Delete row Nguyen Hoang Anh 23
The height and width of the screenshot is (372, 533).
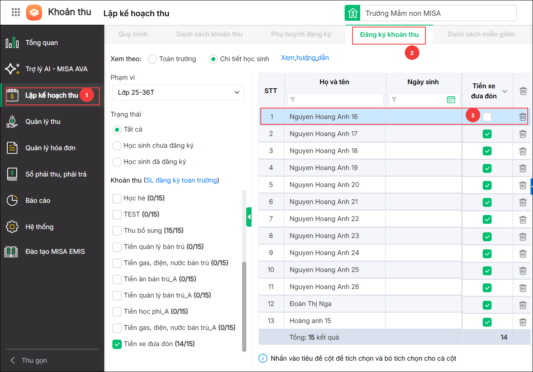click(x=523, y=236)
